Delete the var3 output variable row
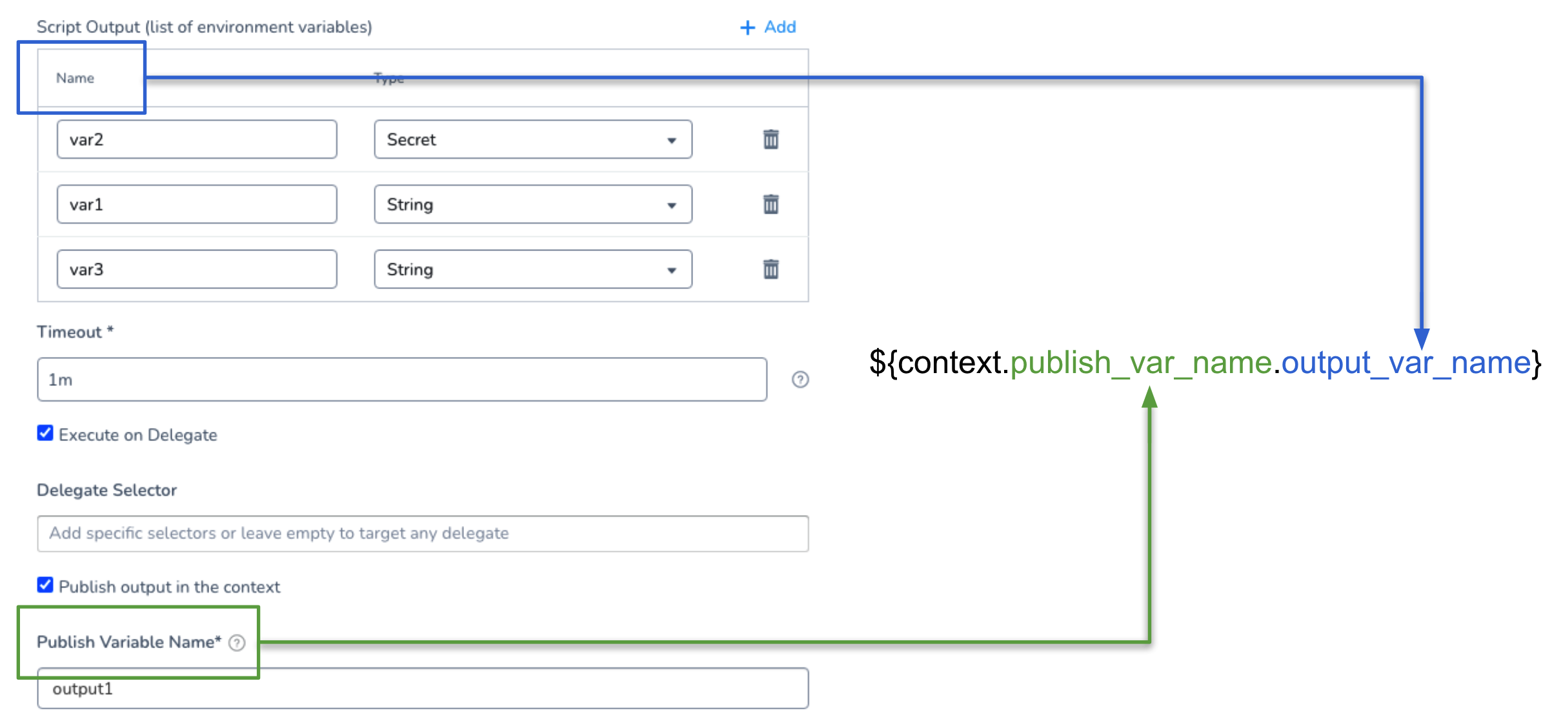The height and width of the screenshot is (721, 1552). coord(771,269)
